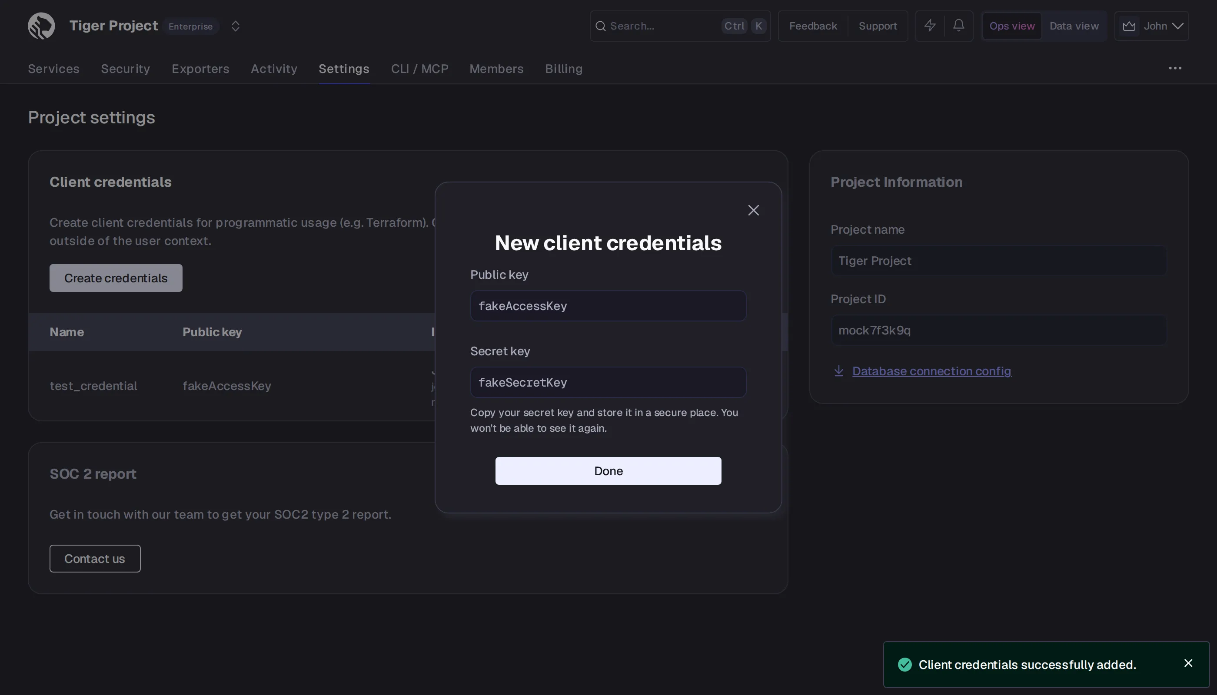Open the Members tab

tap(496, 69)
